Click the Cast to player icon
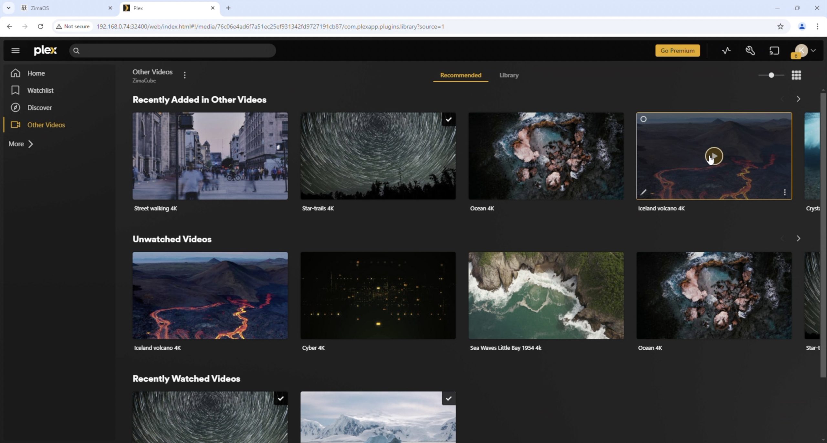The height and width of the screenshot is (443, 827). click(774, 51)
